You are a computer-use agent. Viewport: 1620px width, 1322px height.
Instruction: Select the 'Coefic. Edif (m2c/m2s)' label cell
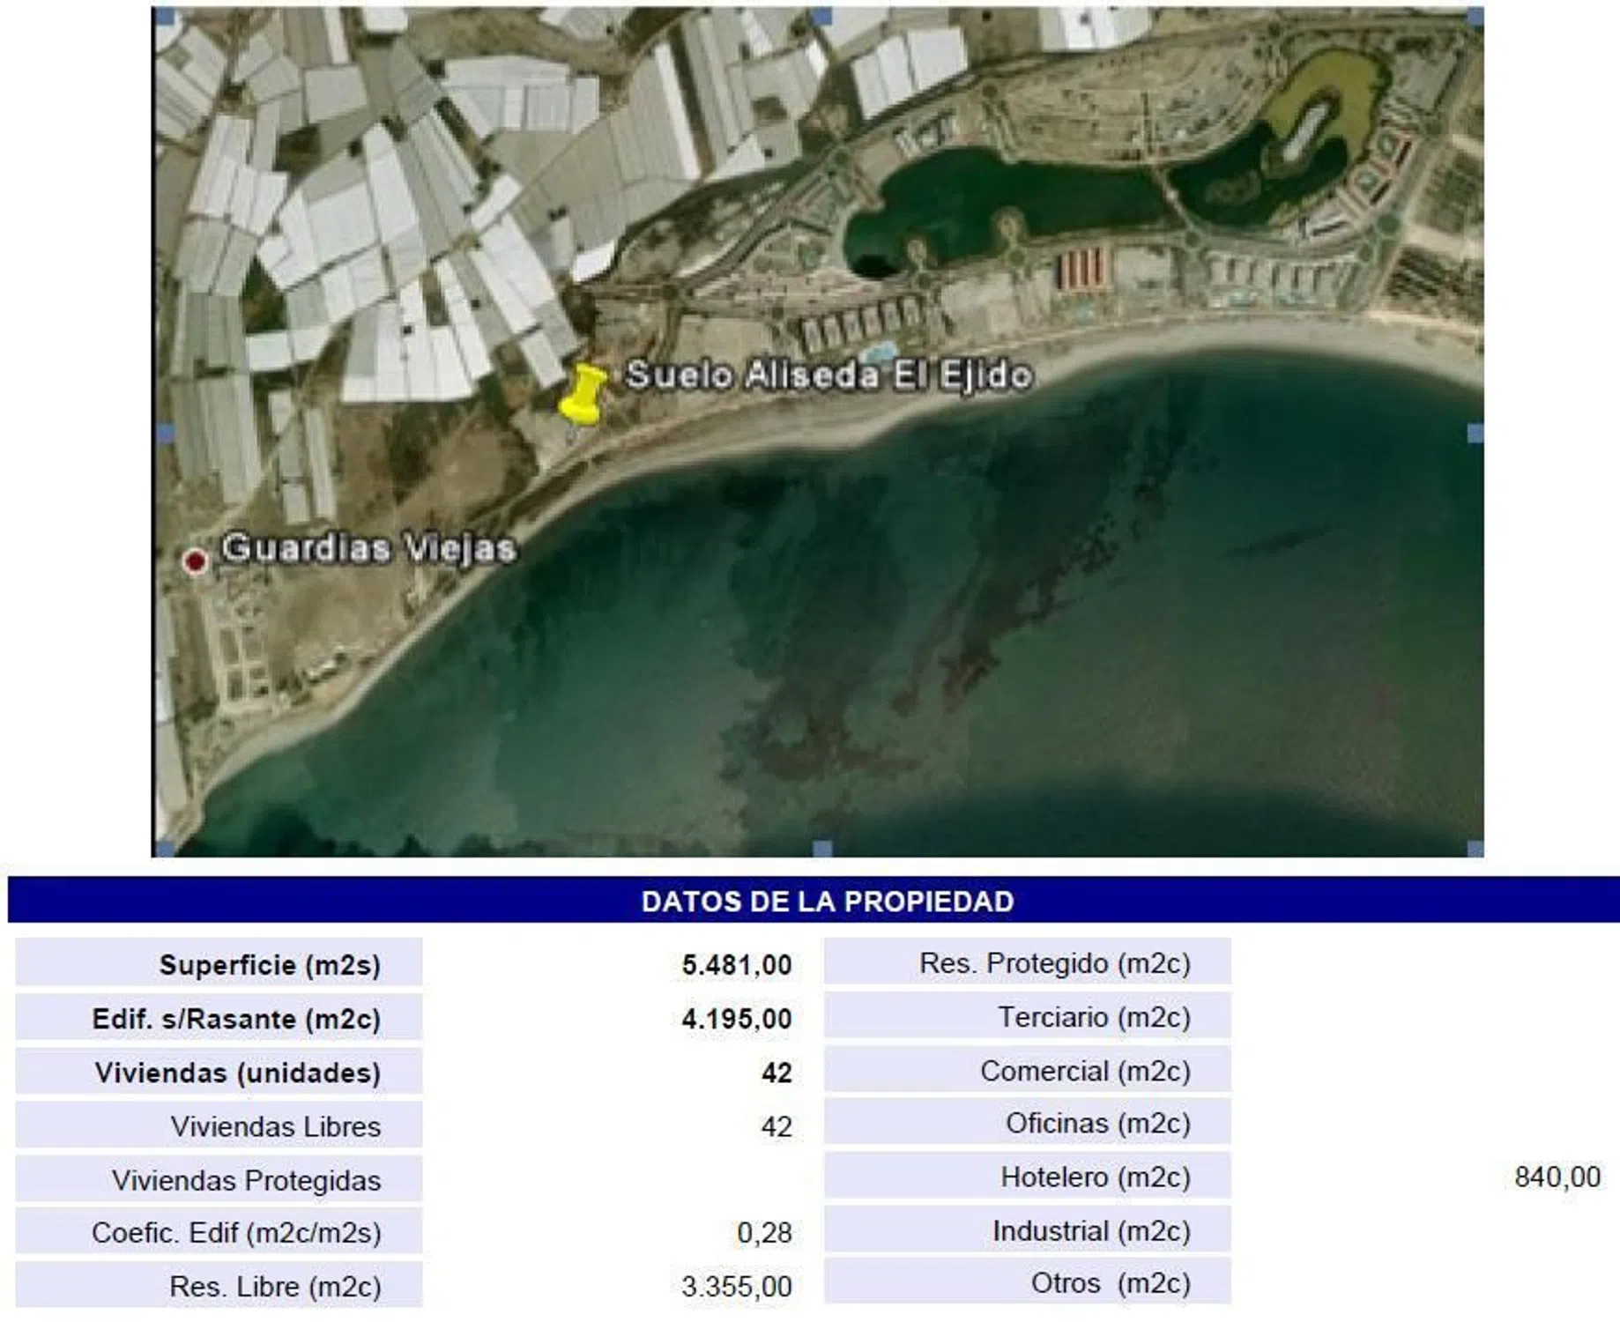point(219,1232)
